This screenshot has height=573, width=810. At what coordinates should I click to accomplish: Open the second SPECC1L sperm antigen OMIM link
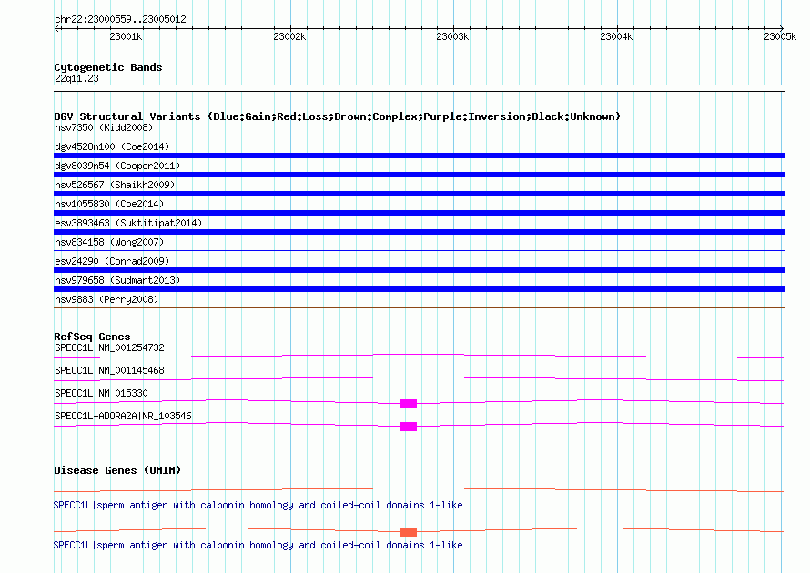258,545
